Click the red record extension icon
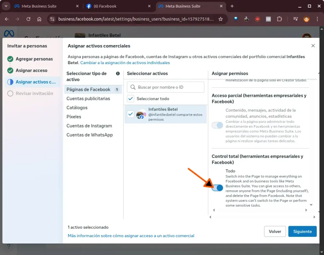324x255 pixels. pos(257,19)
